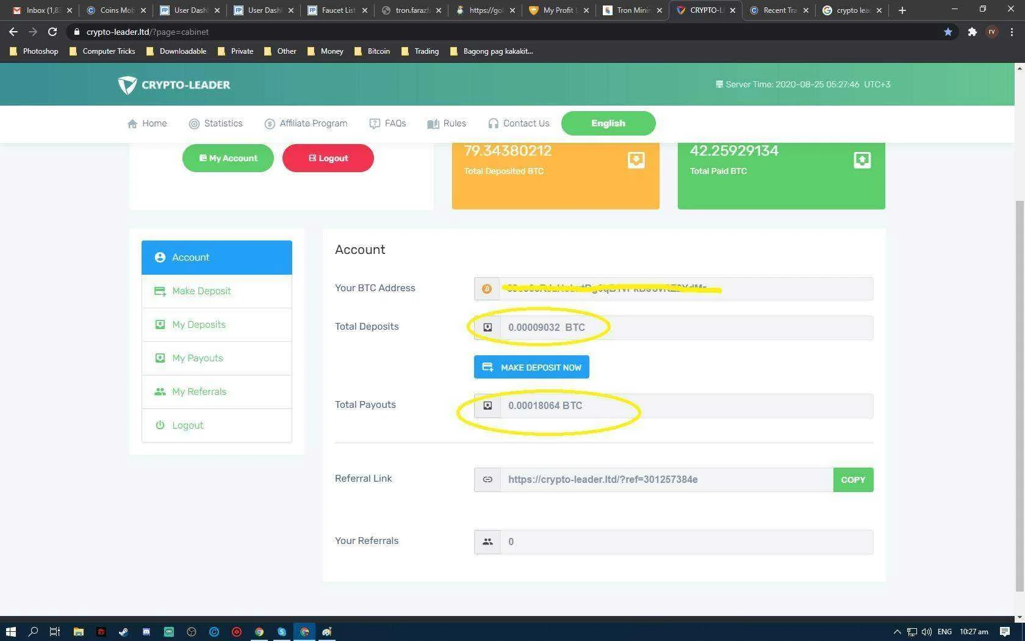The image size is (1025, 641).
Task: Click the Crypto-Leader shield logo
Action: tap(127, 85)
